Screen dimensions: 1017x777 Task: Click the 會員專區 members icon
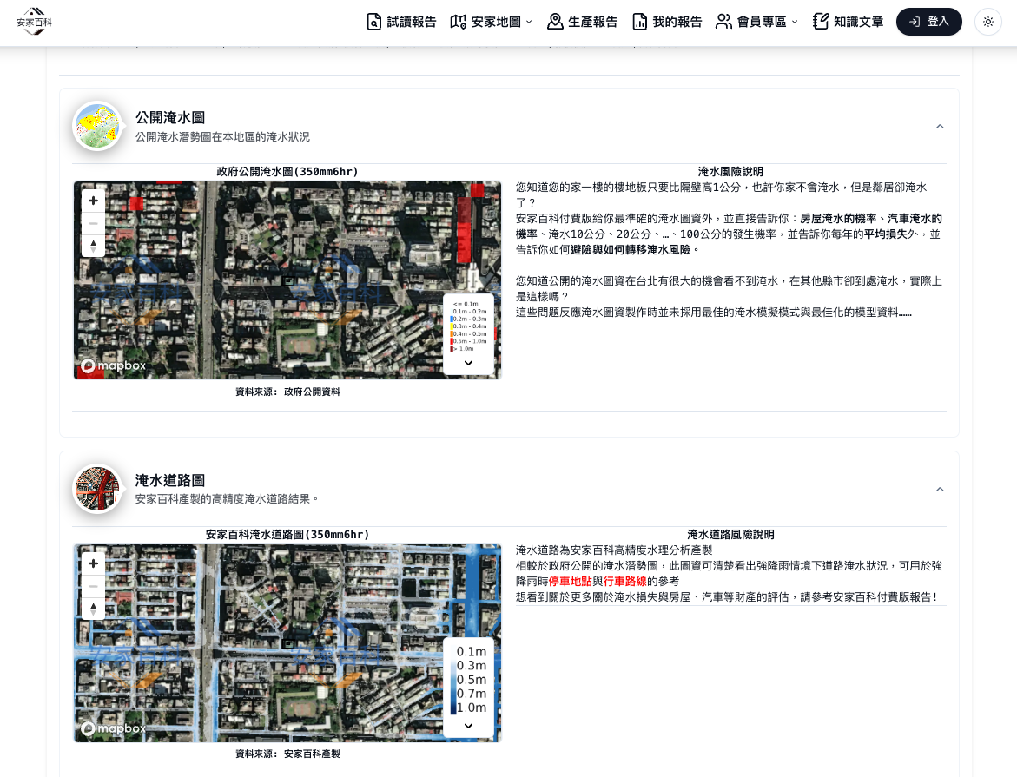(723, 22)
